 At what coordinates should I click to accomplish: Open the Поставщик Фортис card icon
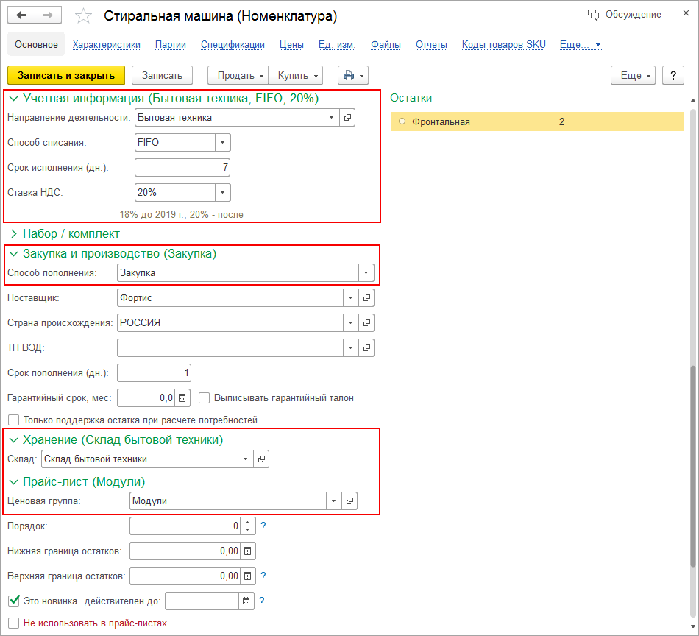(x=366, y=298)
